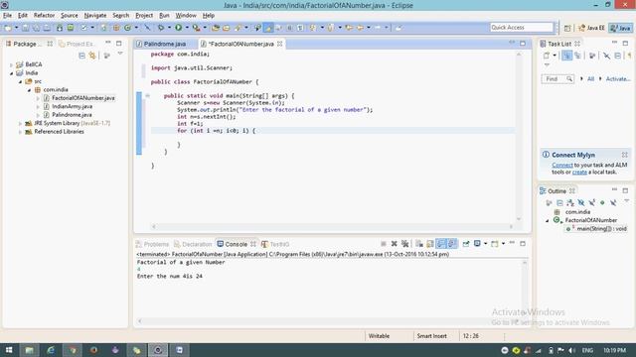
Task: Click the greyed Terminate square in Console
Action: point(384,244)
